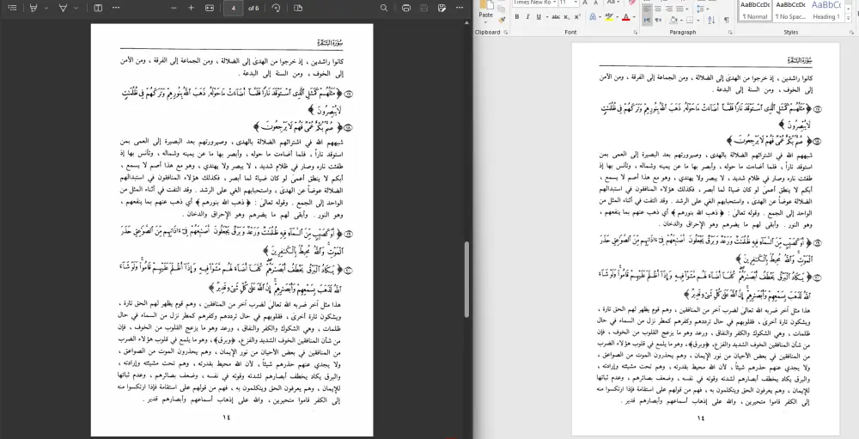This screenshot has width=859, height=439.
Task: Click the page number field showing 4
Action: pos(234,9)
